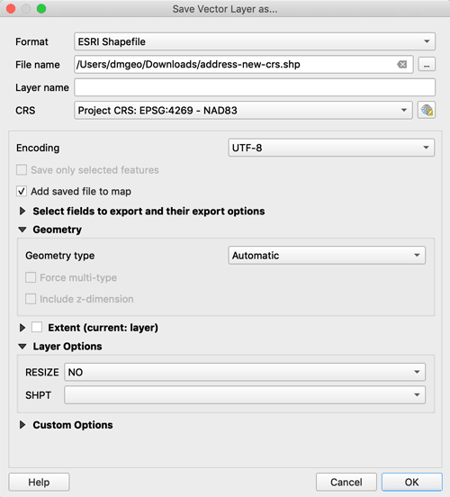Click the Cancel button
Screen dimensions: 450x497
tap(346, 482)
